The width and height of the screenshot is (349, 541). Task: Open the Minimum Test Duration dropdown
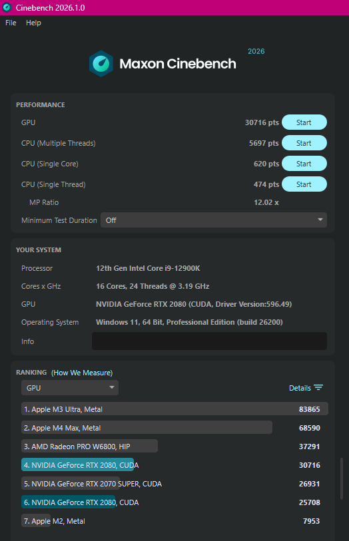tap(214, 220)
